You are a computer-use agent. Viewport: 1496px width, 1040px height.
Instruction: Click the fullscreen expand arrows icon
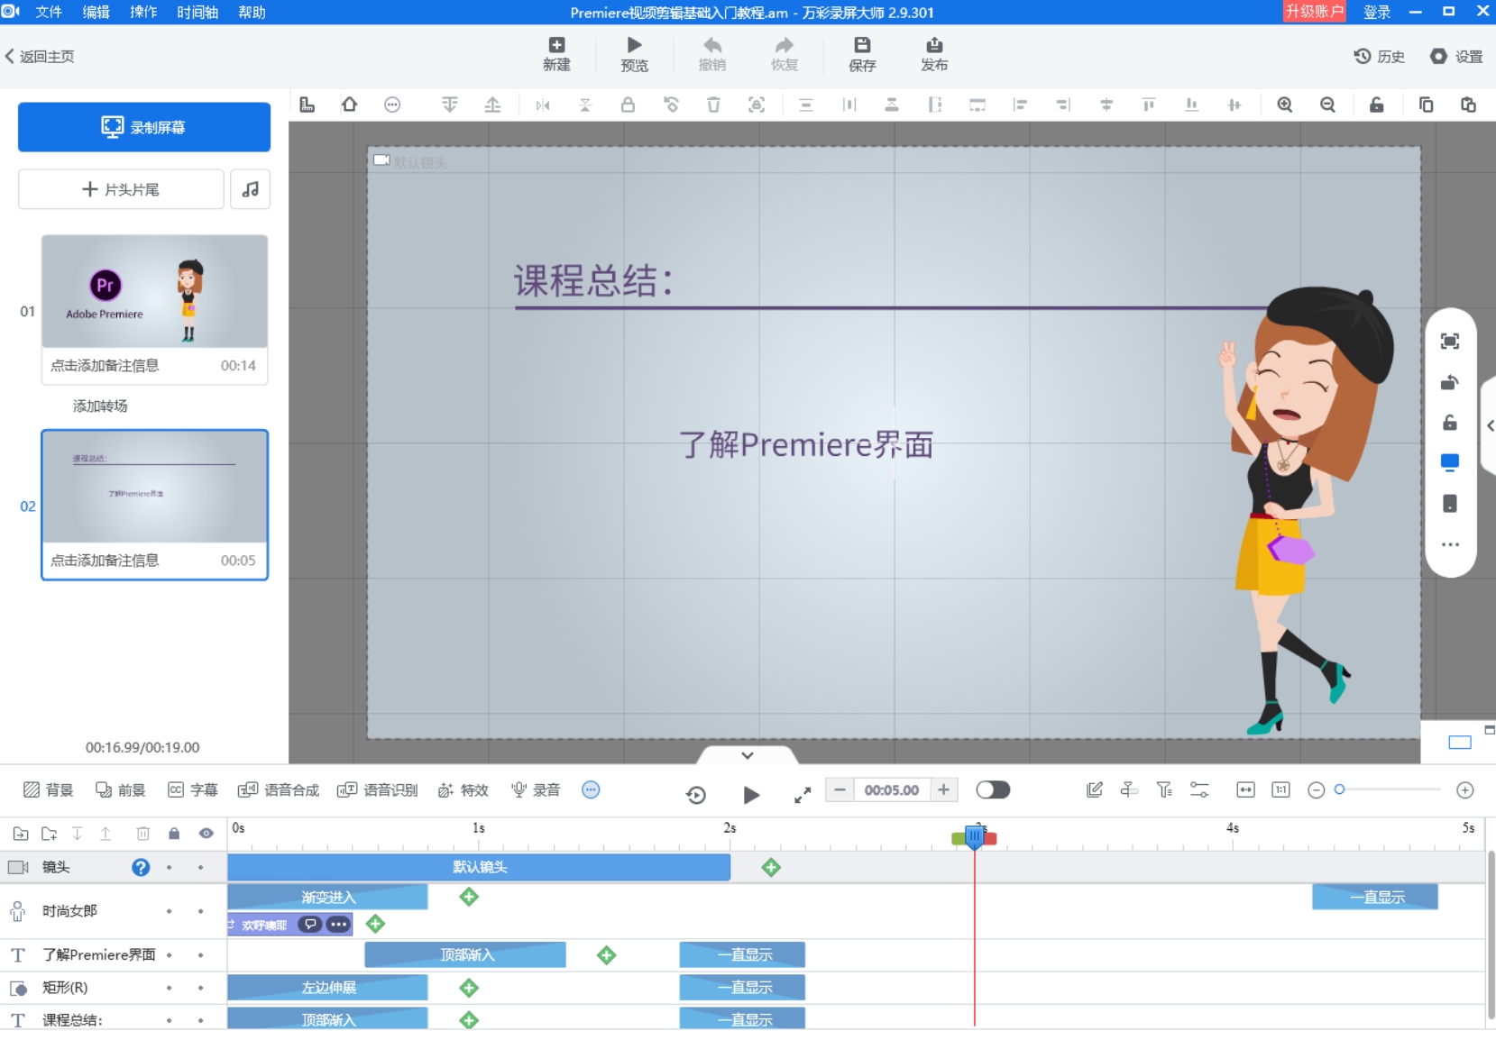803,795
